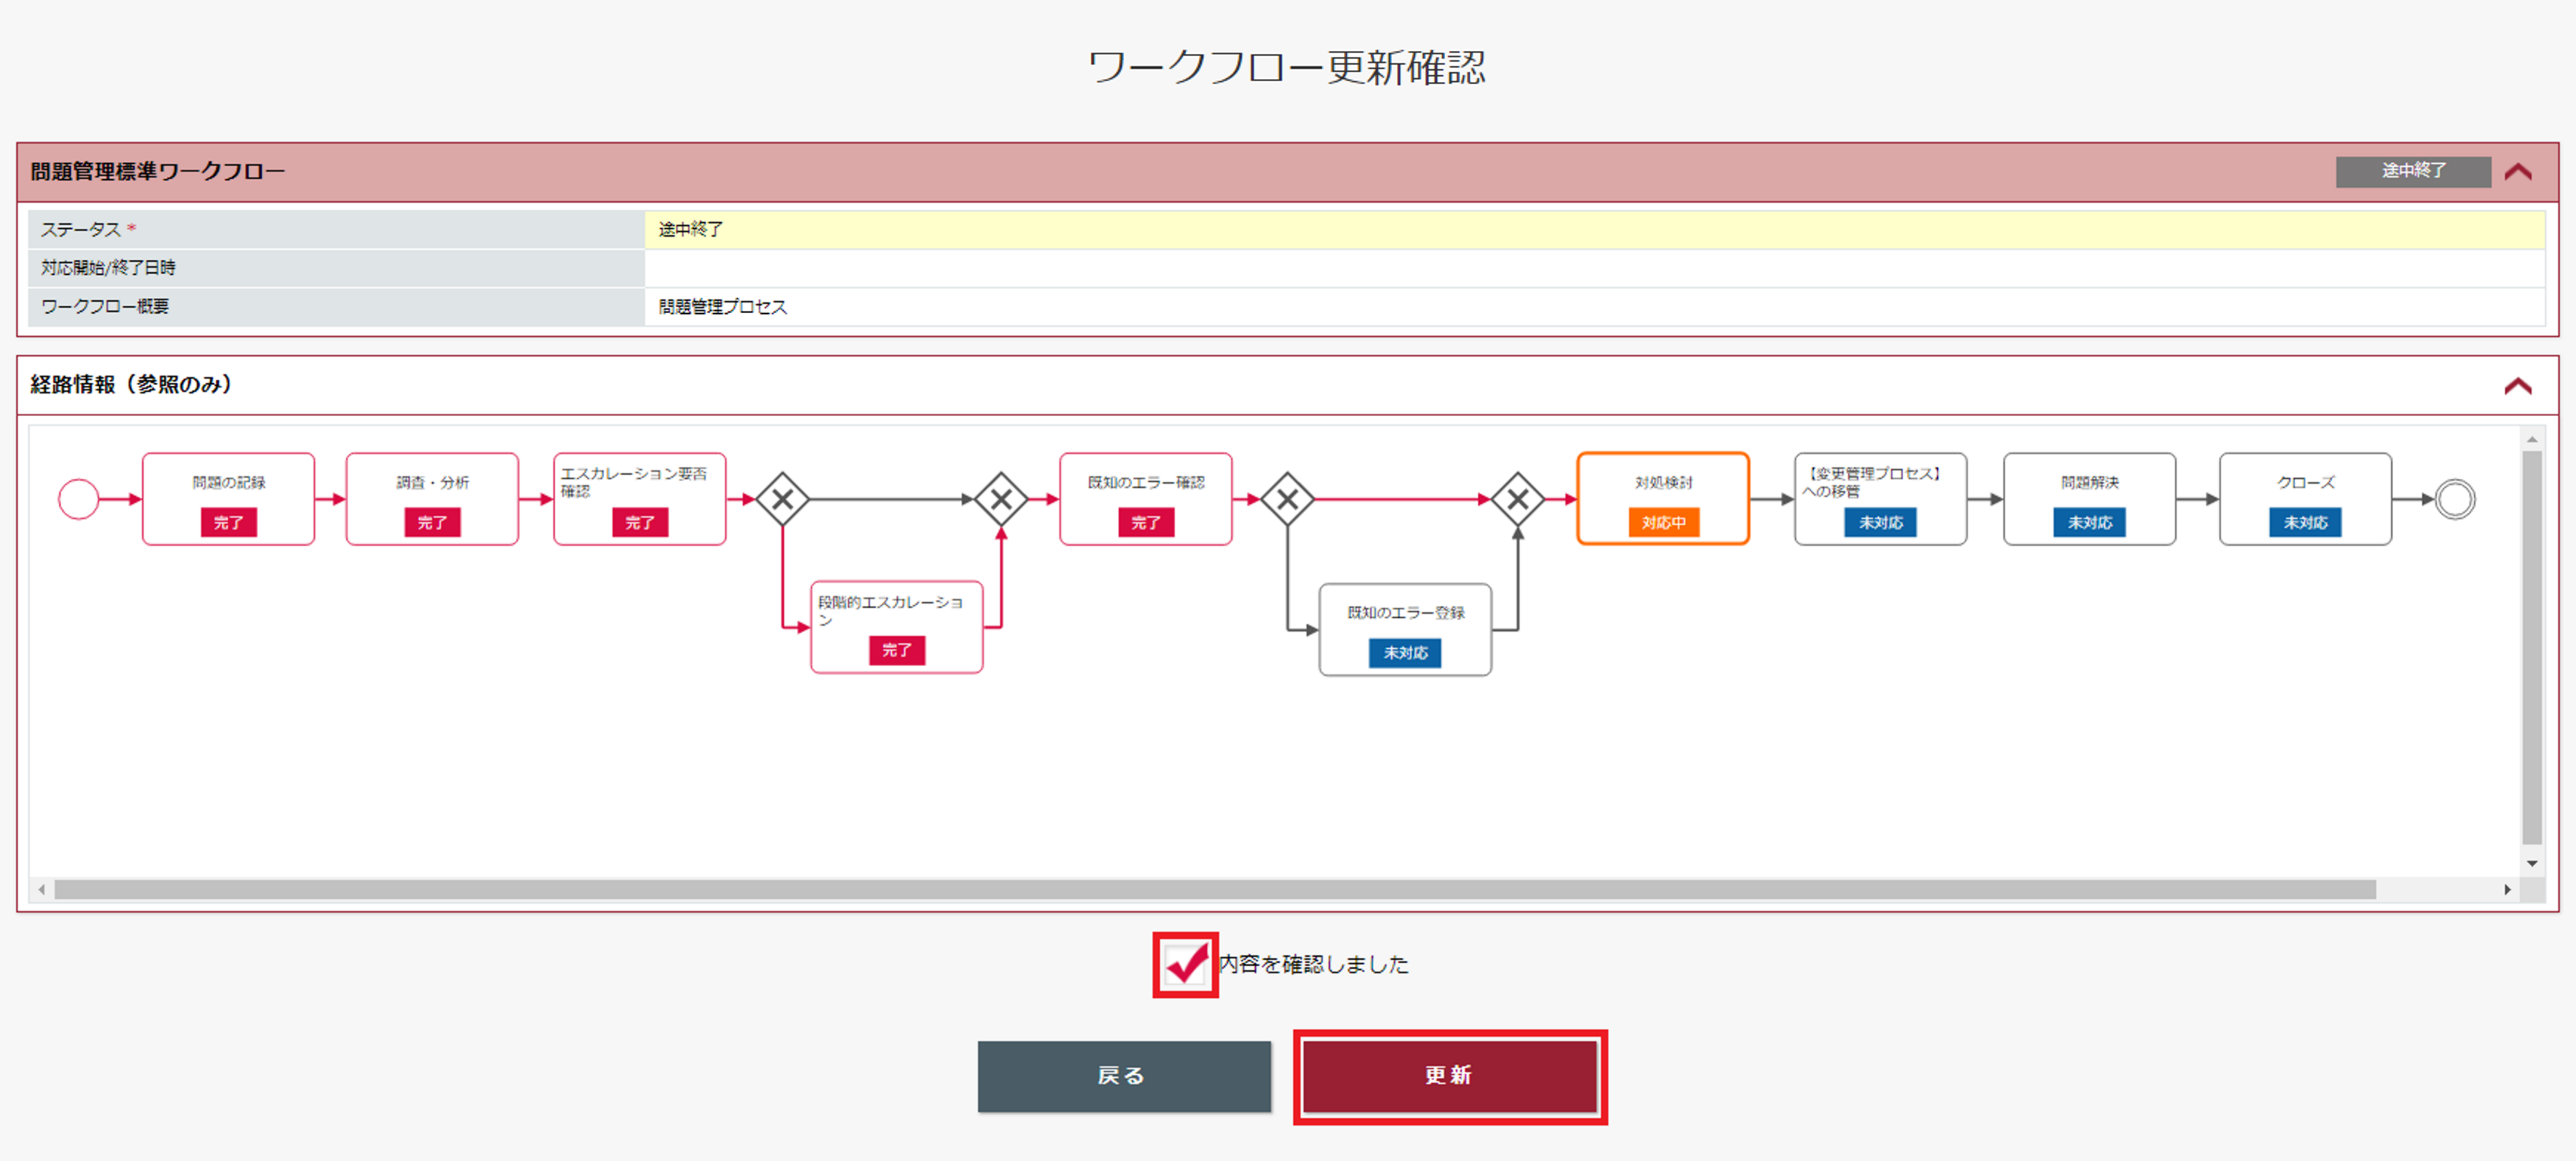Click the diagram scroll left arrow

coord(41,890)
